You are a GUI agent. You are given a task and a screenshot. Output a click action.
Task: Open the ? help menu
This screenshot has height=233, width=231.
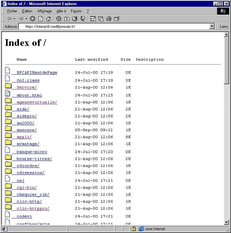pyautogui.click(x=88, y=11)
